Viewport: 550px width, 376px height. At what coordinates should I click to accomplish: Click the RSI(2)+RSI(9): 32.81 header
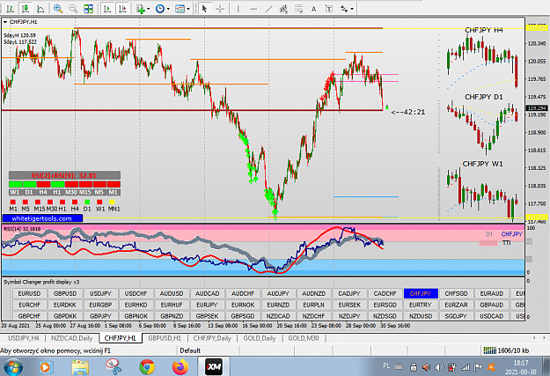[64, 175]
